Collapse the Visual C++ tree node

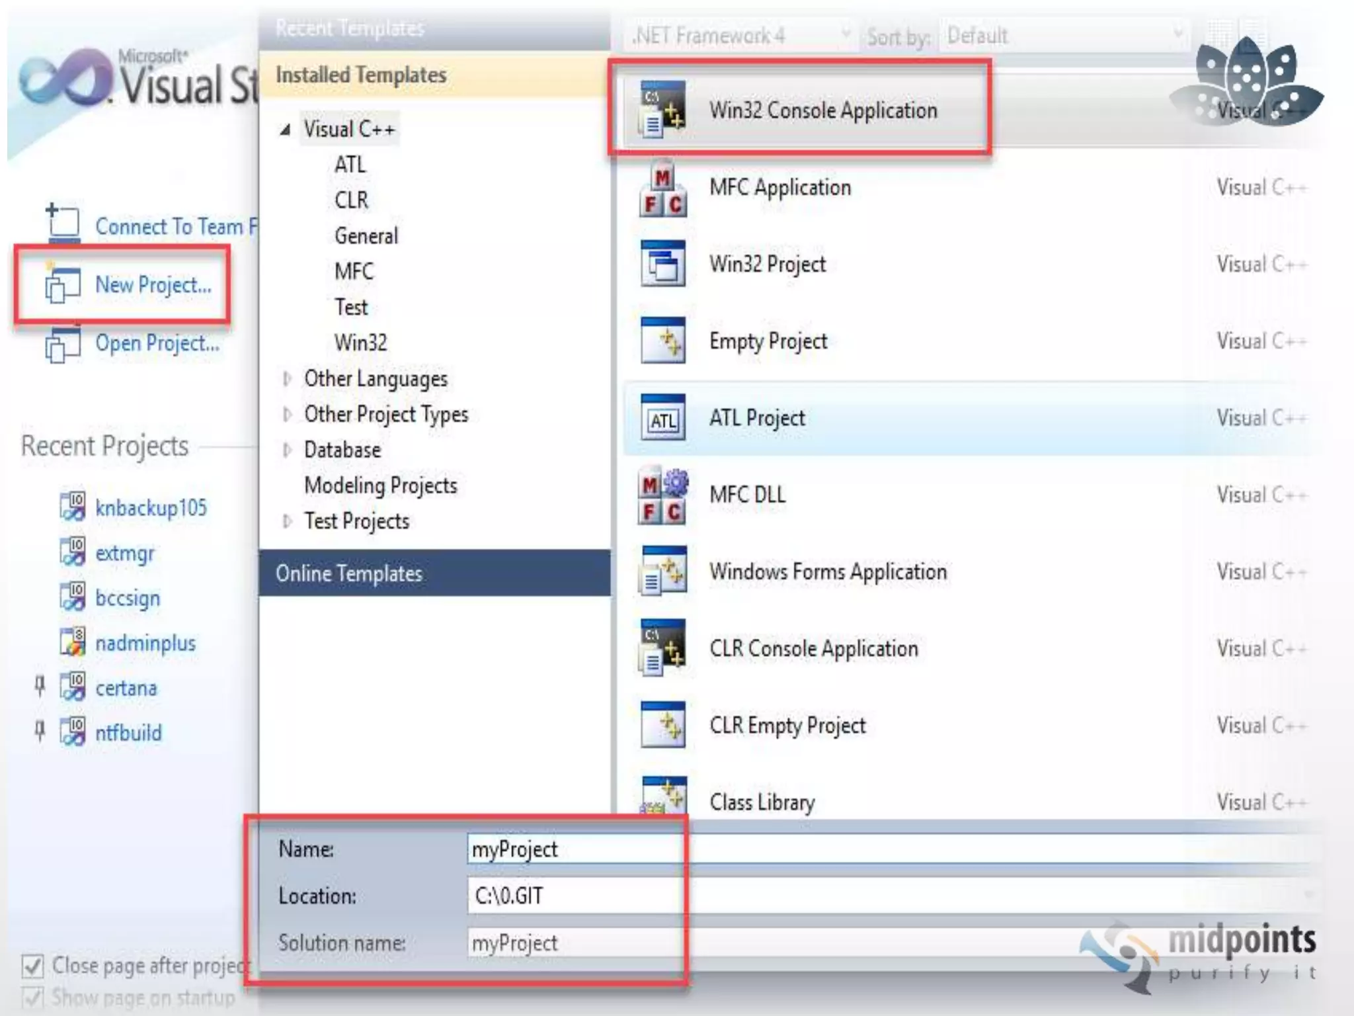[x=285, y=130]
